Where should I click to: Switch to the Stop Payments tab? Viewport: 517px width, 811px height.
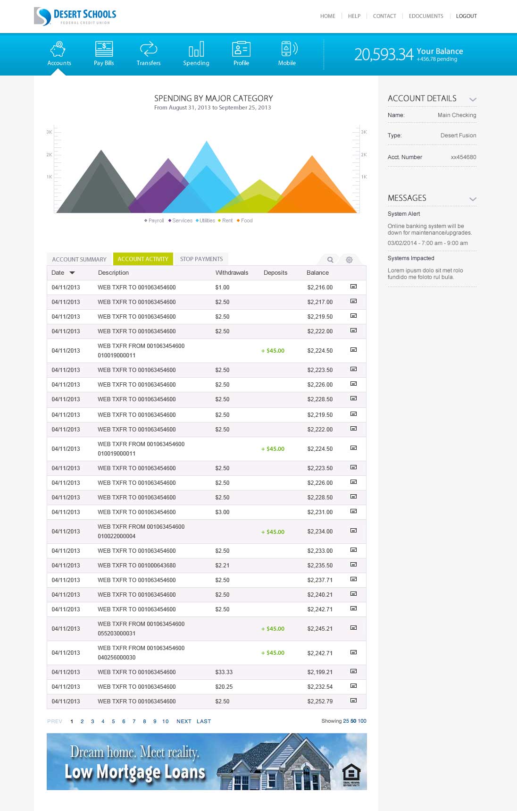coord(201,259)
